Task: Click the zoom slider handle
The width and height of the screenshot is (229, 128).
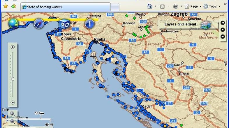Action: tap(13, 79)
